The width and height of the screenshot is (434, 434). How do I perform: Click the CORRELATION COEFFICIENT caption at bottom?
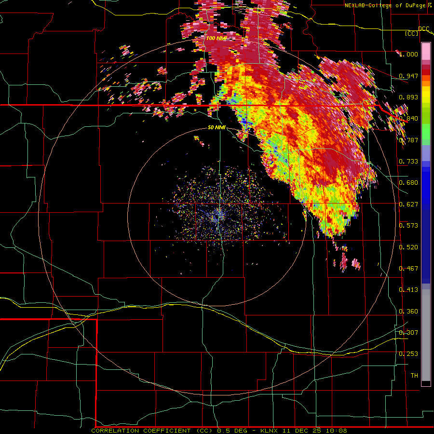click(141, 431)
